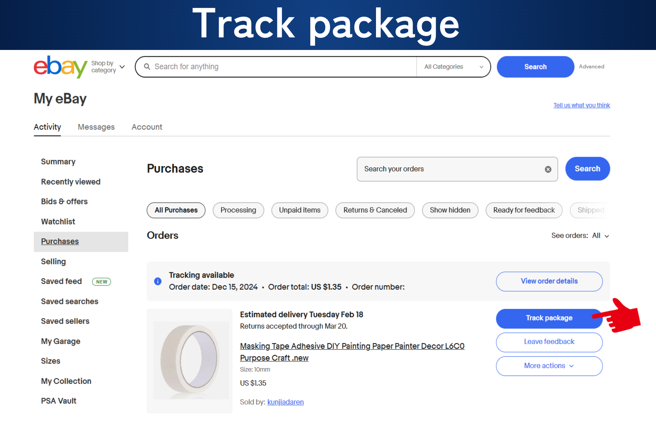Screen dimensions: 656x422
Task: Expand the Shop by category menu
Action: (x=108, y=67)
